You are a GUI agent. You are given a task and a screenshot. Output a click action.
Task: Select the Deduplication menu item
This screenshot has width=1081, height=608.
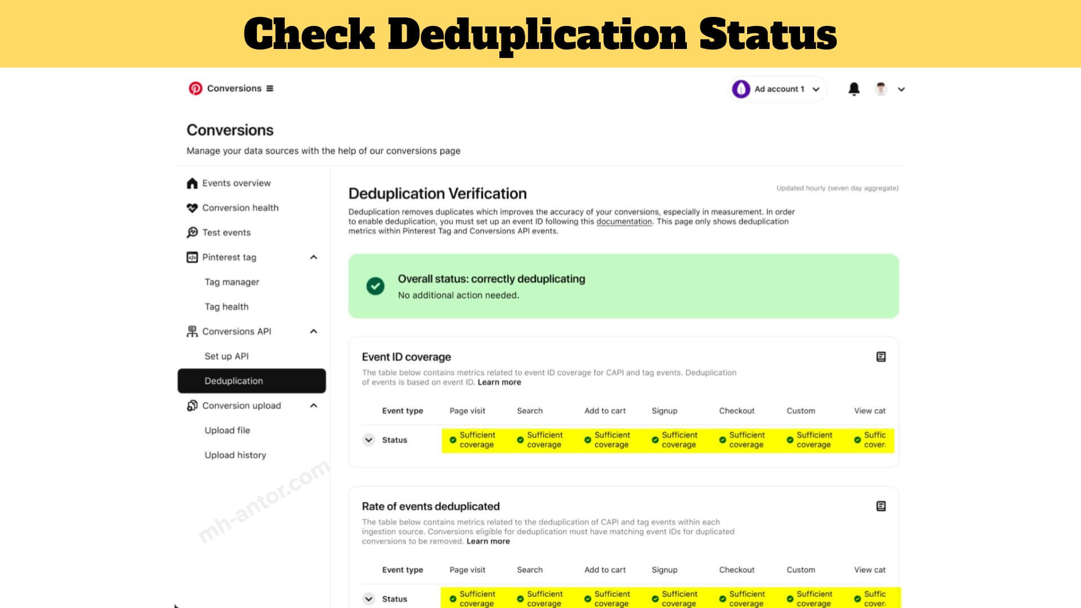click(x=252, y=381)
